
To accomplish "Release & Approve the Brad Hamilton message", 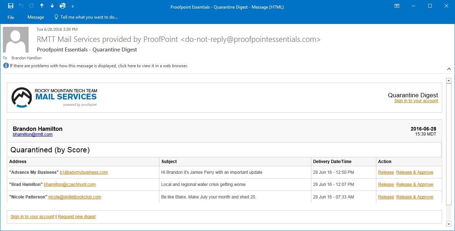I will pyautogui.click(x=415, y=185).
